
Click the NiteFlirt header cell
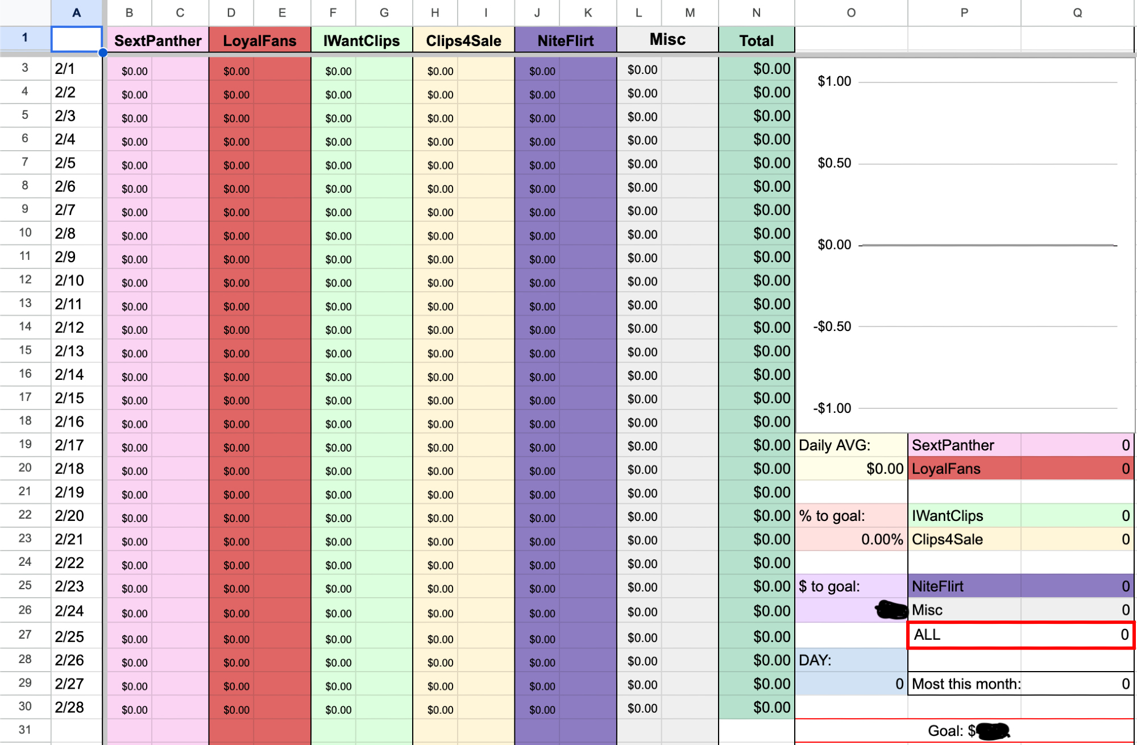coord(565,40)
